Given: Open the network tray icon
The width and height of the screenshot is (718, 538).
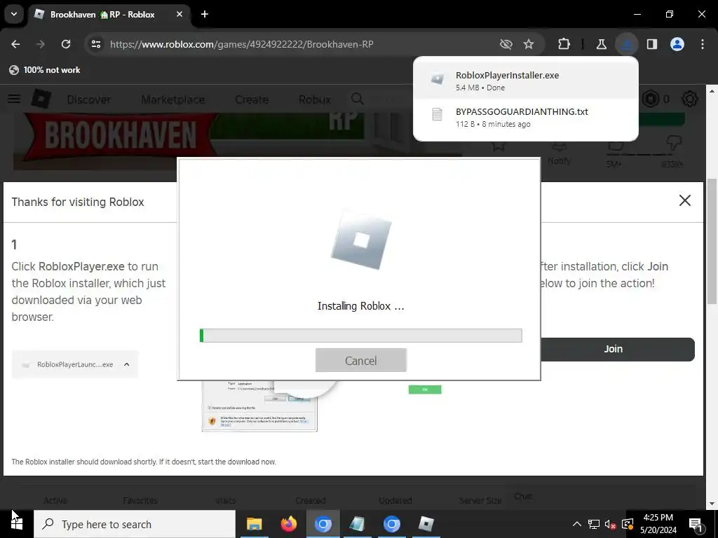Looking at the screenshot, I should click(x=593, y=524).
